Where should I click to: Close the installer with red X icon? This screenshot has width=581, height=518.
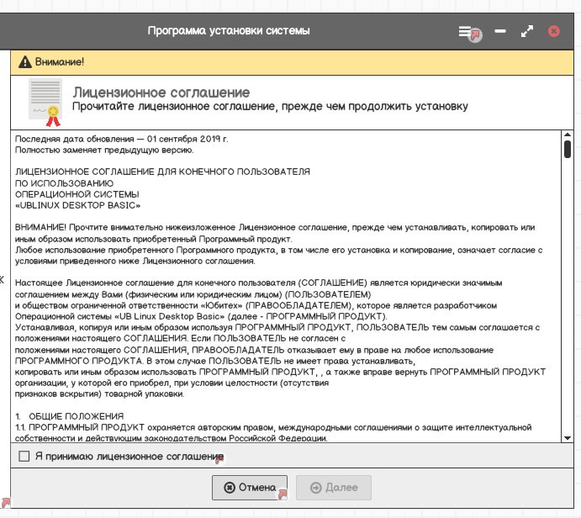pyautogui.click(x=554, y=31)
